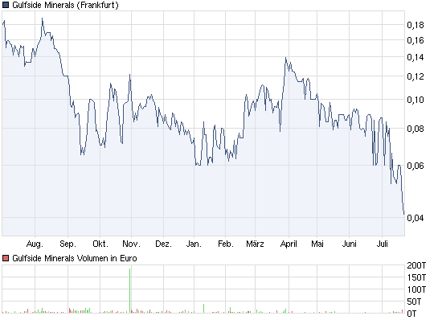Image resolution: width=438 pixels, height=320 pixels.
Task: Click the red volume legend square
Action: (x=6, y=258)
